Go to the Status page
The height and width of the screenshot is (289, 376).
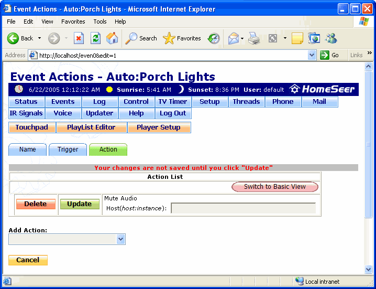pyautogui.click(x=26, y=102)
